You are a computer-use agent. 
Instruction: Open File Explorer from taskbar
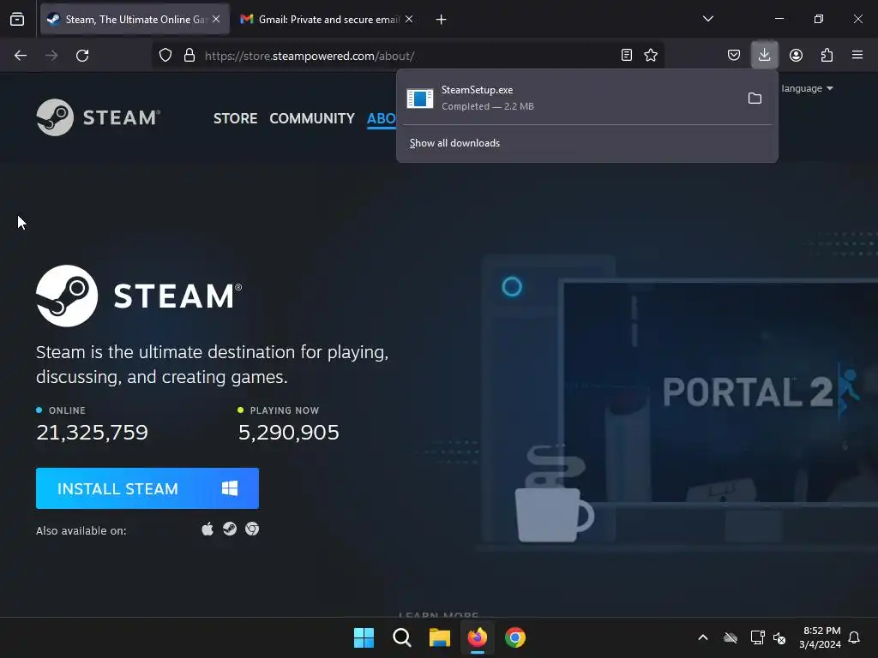click(440, 637)
